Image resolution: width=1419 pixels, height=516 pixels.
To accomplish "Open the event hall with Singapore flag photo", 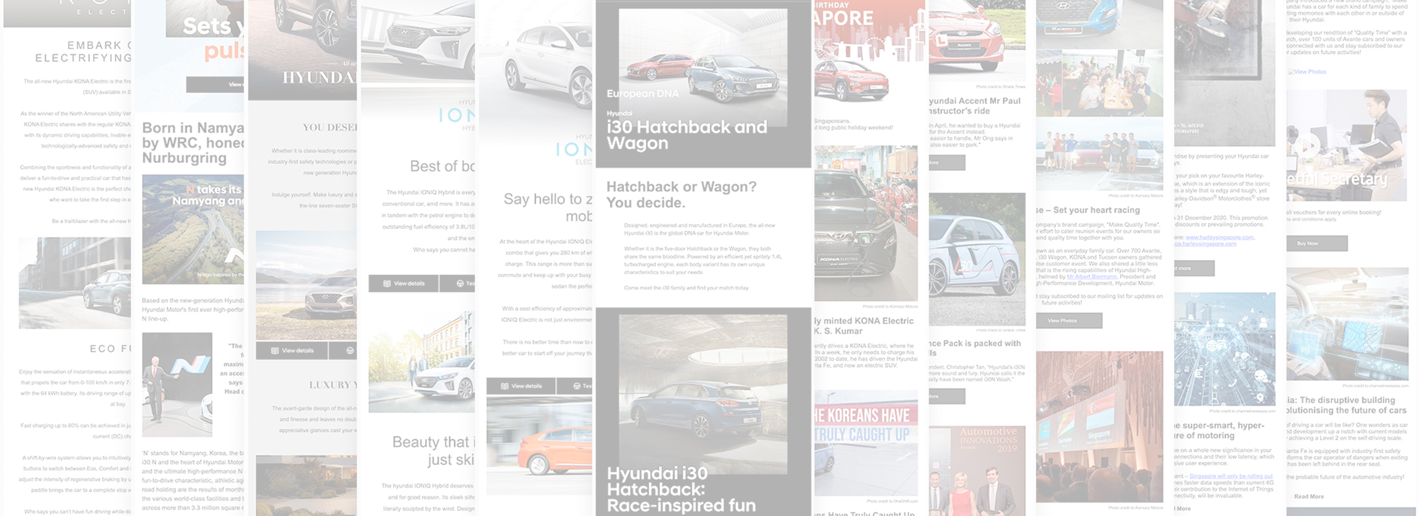I will tap(1100, 427).
